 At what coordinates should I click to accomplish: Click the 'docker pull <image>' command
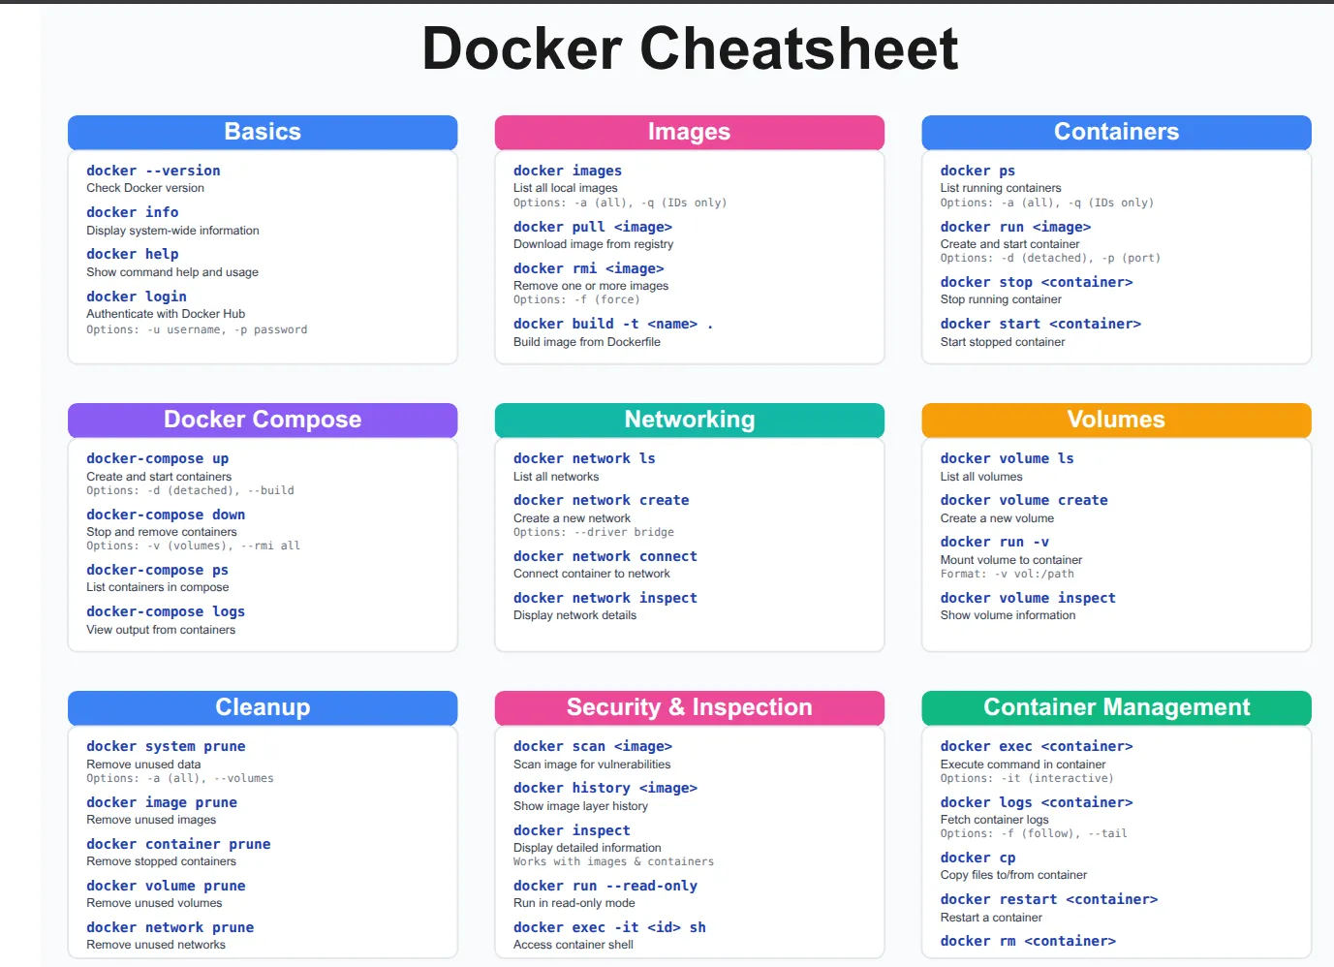593,227
